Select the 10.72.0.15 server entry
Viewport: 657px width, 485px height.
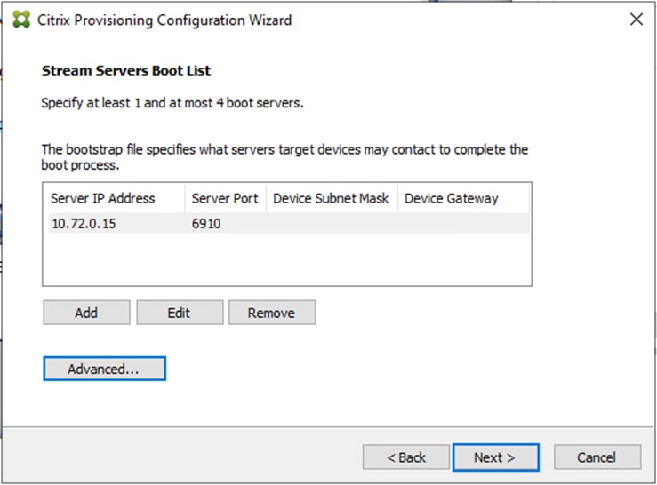(289, 223)
